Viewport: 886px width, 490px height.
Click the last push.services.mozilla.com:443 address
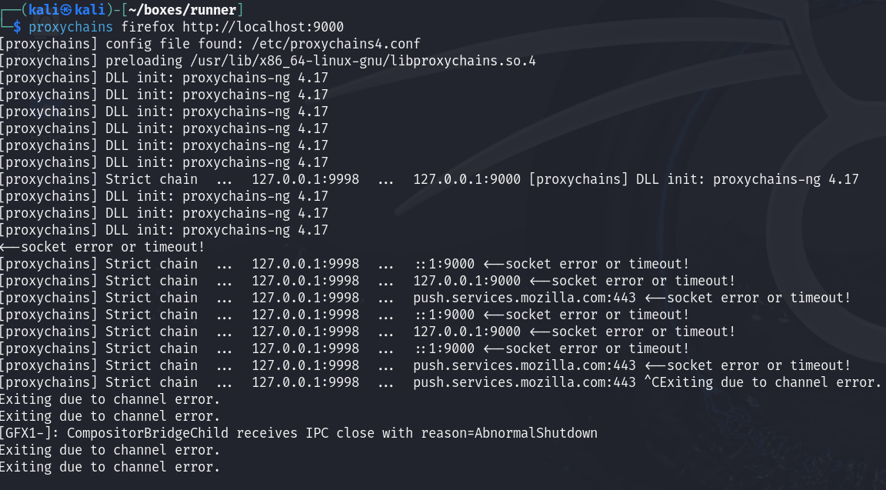525,382
